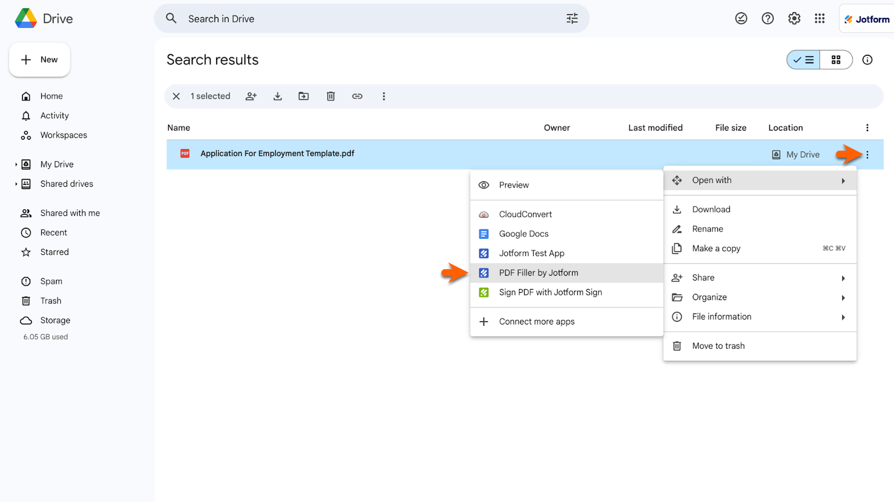
Task: Switch to grid layout view
Action: point(836,60)
